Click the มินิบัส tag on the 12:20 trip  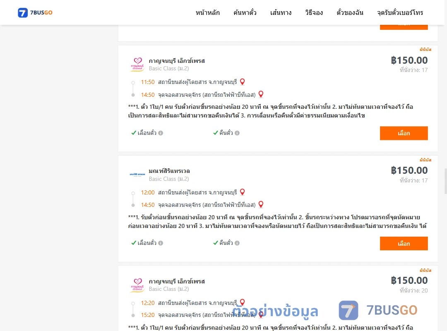point(425,270)
